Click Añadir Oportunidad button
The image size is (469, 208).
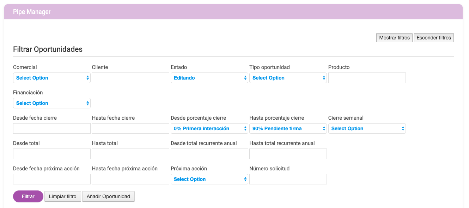108,196
